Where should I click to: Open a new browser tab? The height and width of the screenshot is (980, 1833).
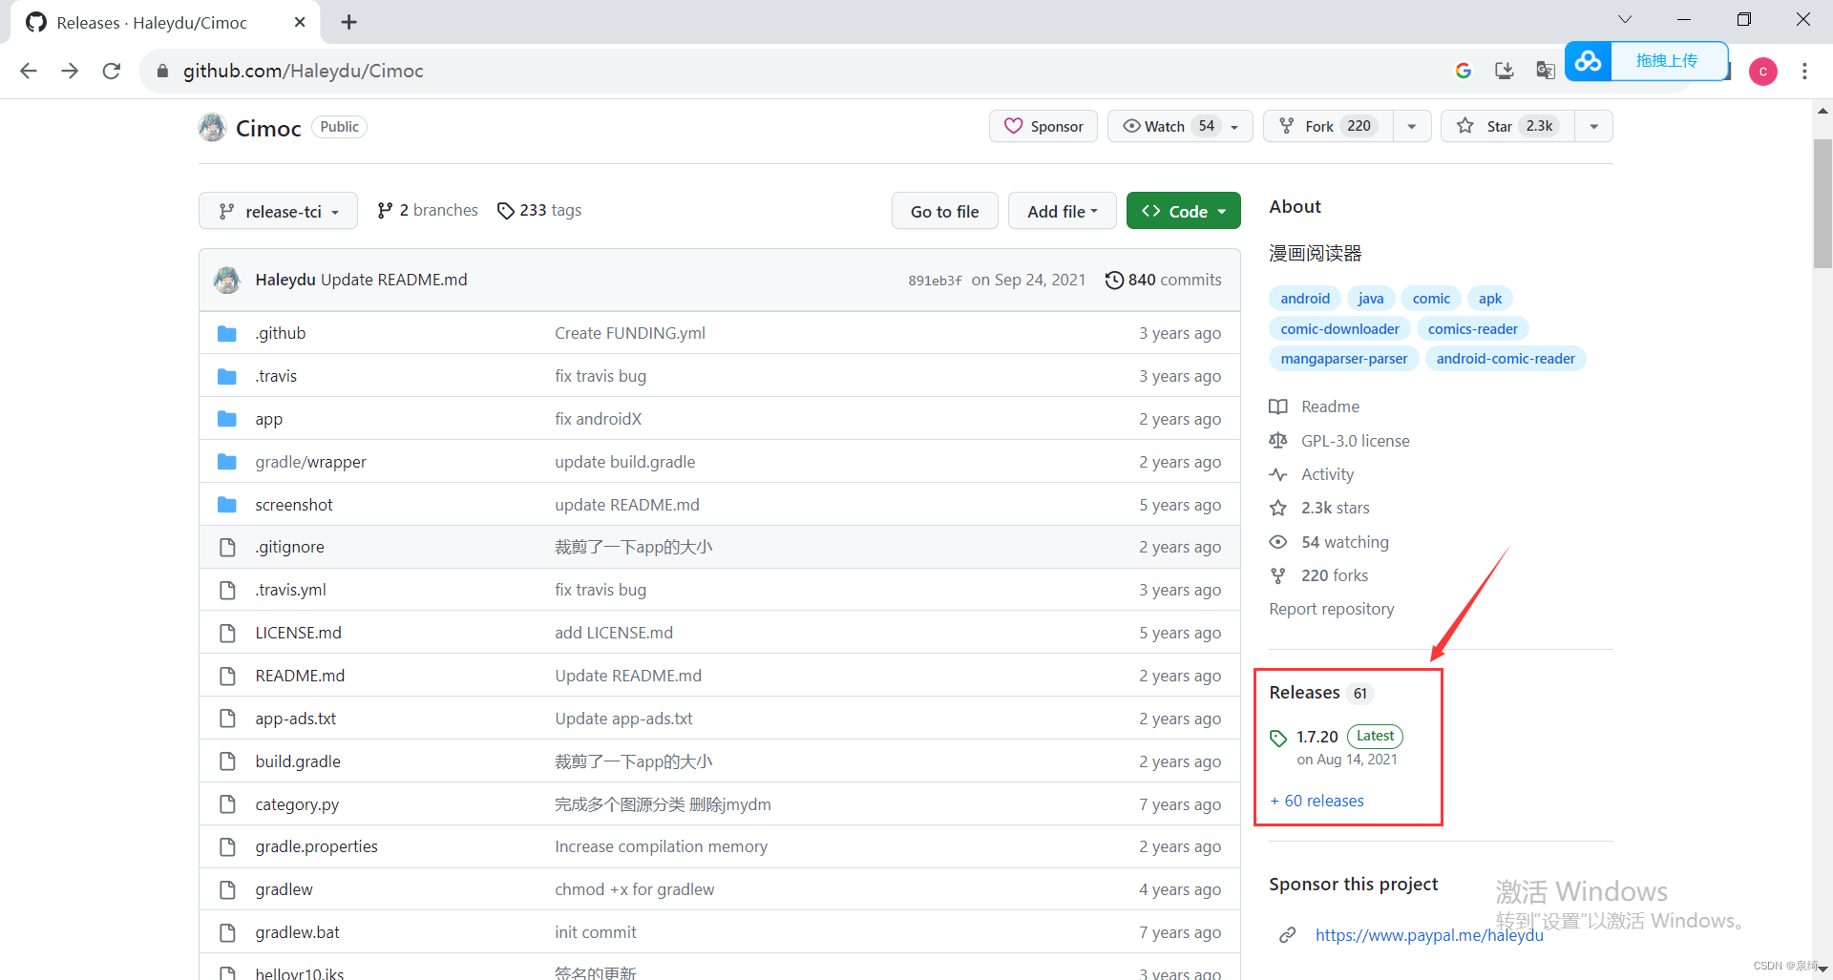349,22
